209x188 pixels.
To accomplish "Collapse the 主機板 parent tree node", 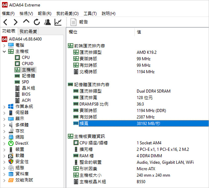I will [x=4, y=52].
